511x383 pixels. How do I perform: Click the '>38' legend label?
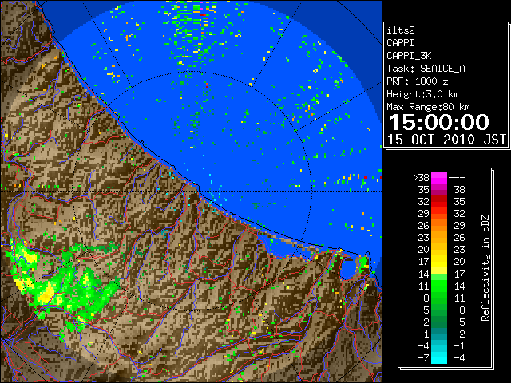coord(421,178)
